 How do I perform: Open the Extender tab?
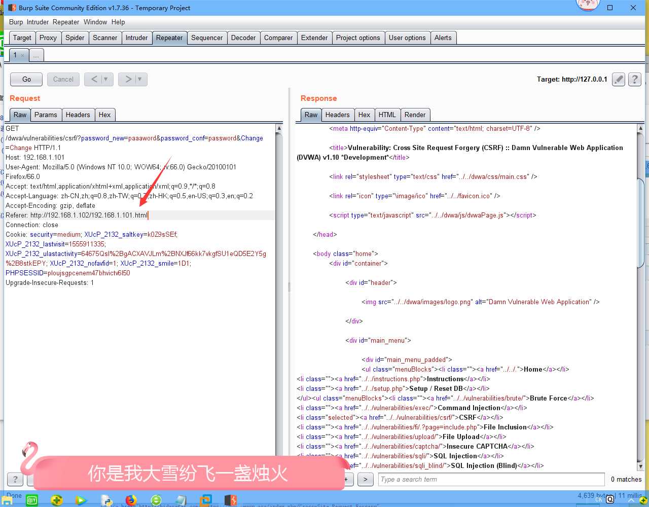click(314, 38)
